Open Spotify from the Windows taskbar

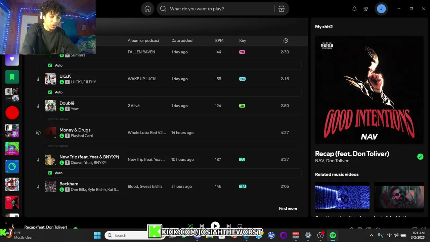pos(333,235)
